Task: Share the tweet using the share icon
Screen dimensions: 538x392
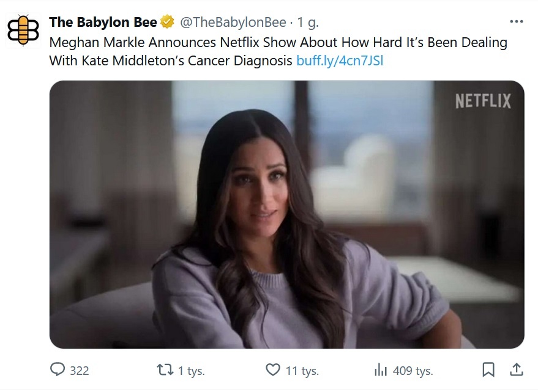Action: (516, 369)
